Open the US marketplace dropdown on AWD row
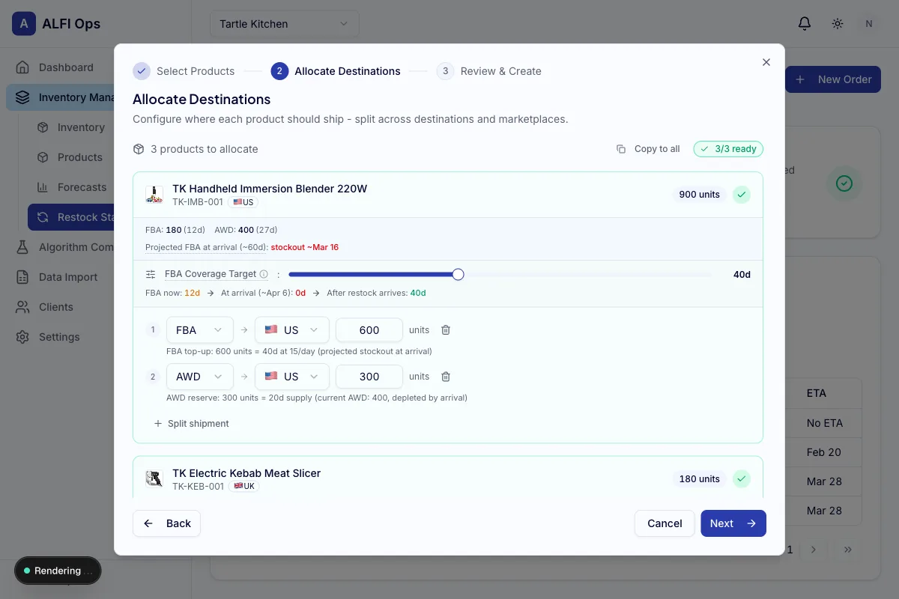The image size is (899, 599). click(291, 376)
